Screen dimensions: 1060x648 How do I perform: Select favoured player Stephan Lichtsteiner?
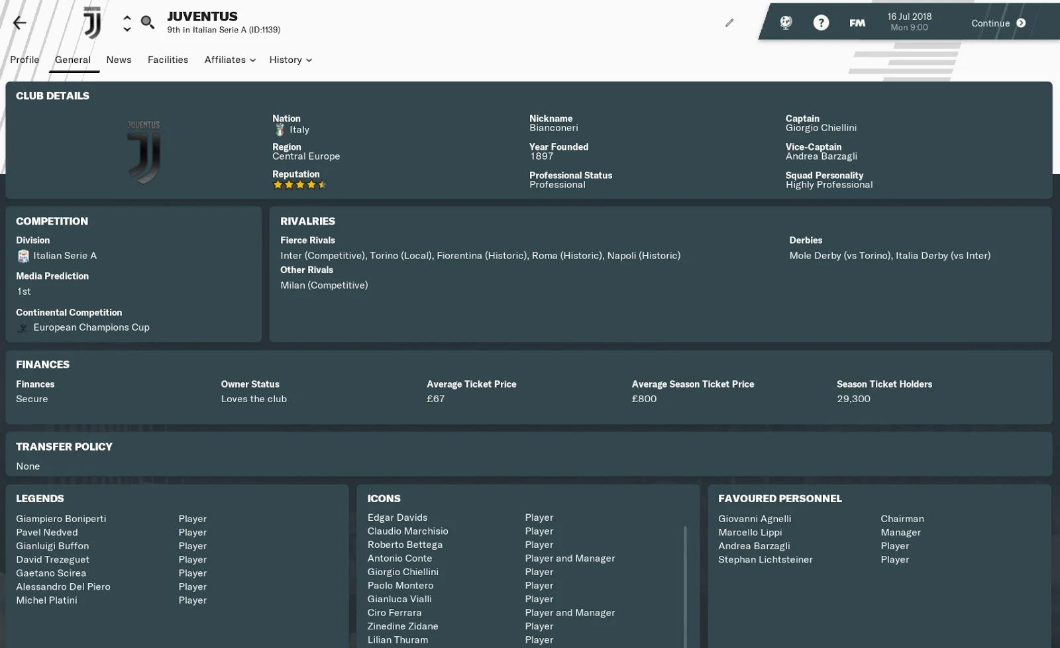click(x=765, y=559)
